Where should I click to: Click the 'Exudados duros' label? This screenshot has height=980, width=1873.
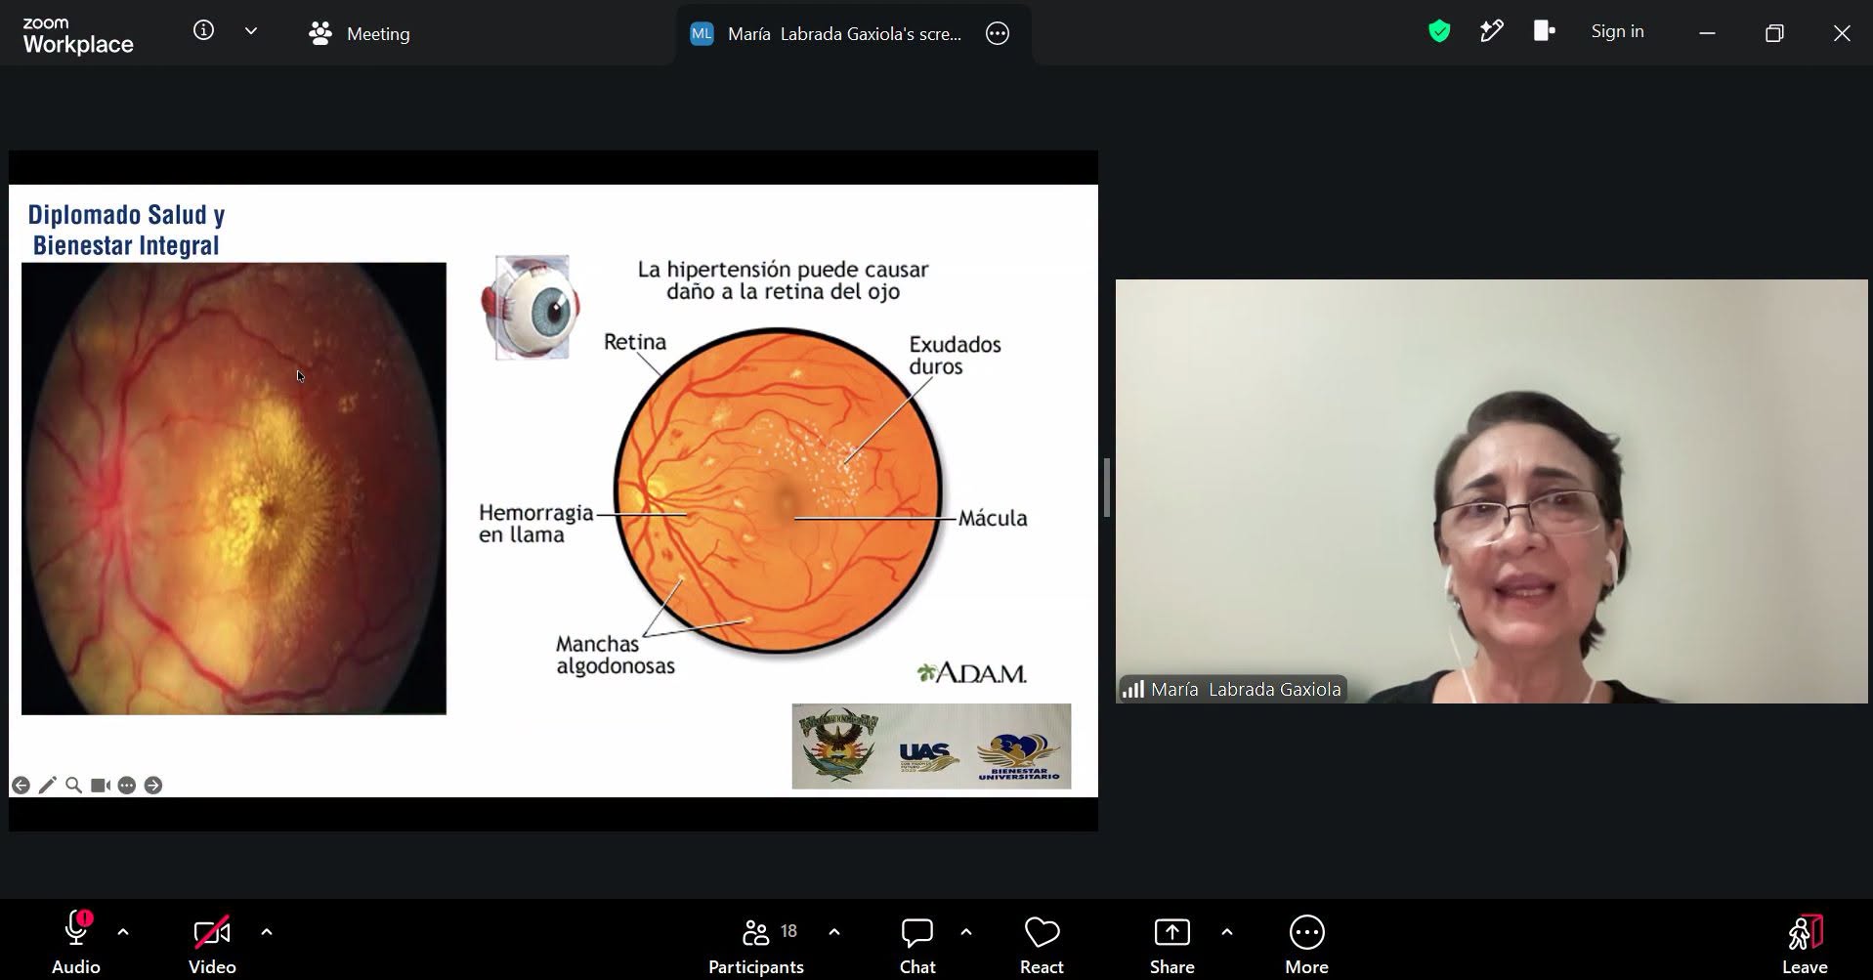955,356
